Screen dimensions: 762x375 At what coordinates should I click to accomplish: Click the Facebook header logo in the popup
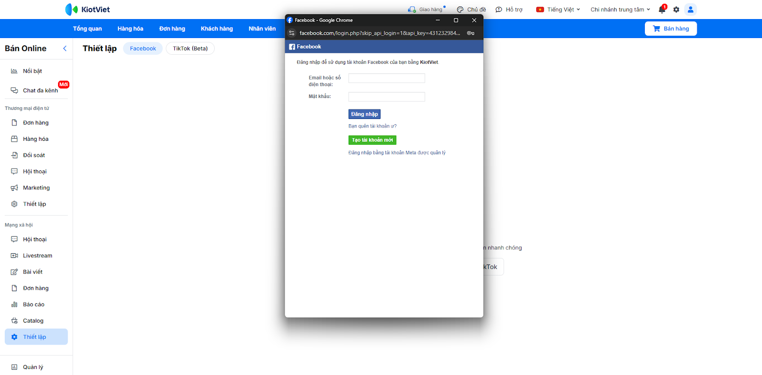[x=305, y=47]
